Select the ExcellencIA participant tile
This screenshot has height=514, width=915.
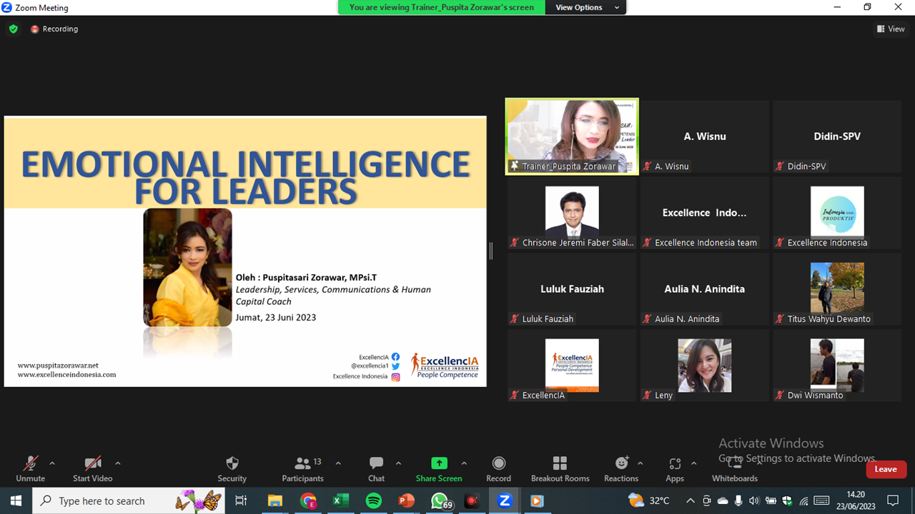pyautogui.click(x=572, y=366)
